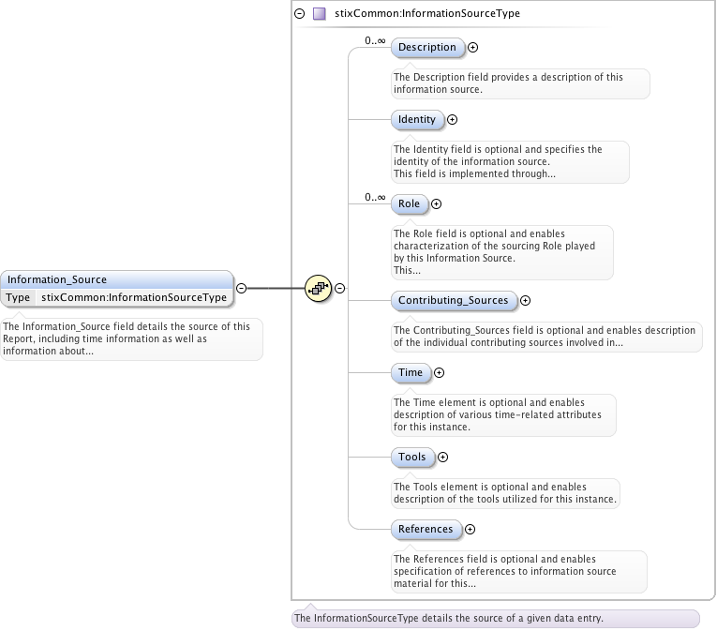Expand the Role element
717x631 pixels.
pos(436,203)
